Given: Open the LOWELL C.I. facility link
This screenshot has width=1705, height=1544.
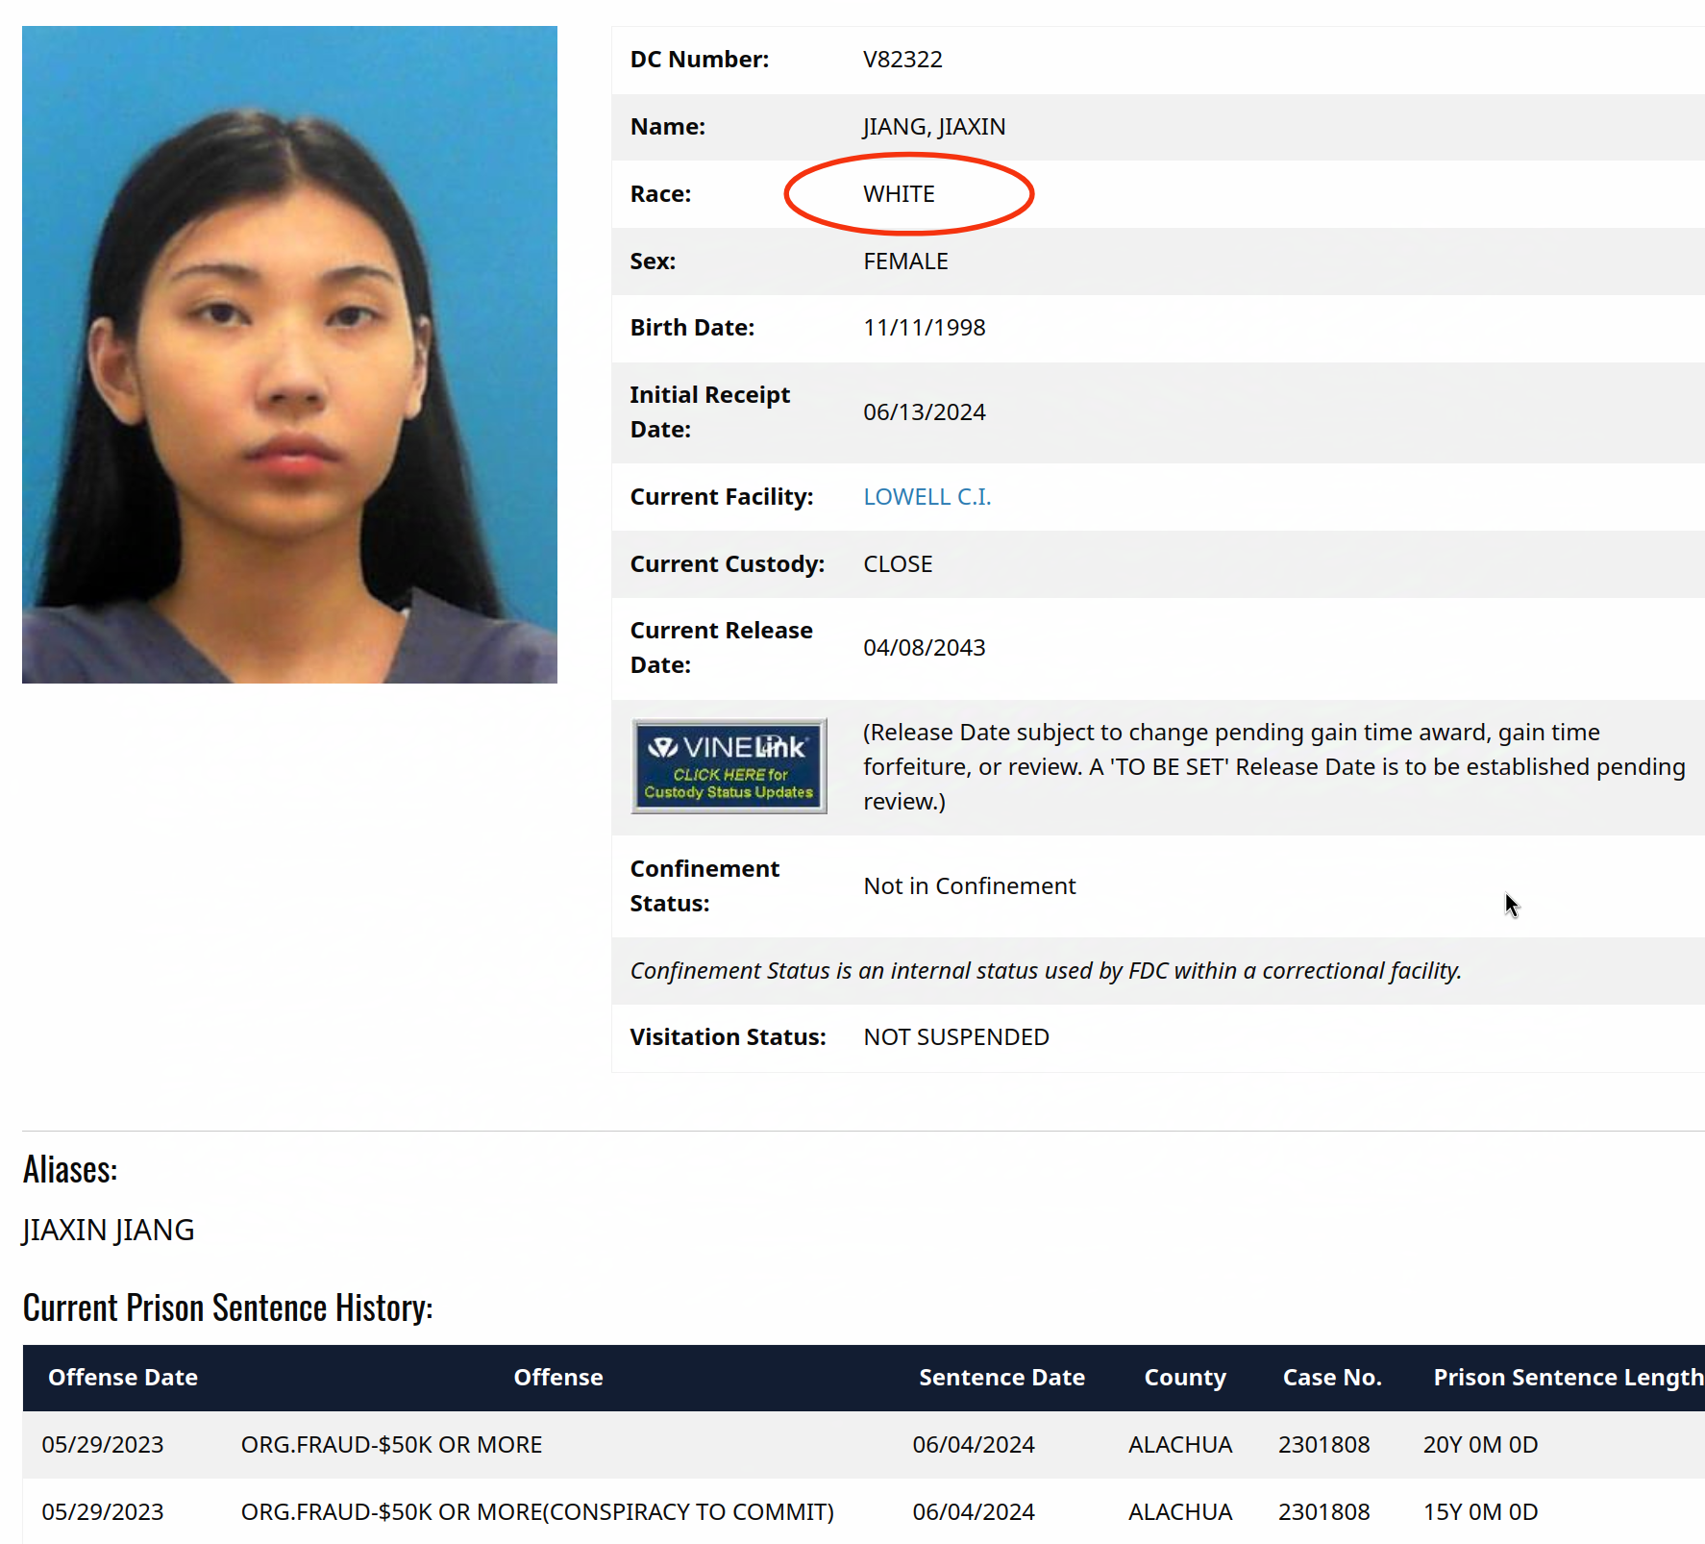Looking at the screenshot, I should pyautogui.click(x=927, y=497).
